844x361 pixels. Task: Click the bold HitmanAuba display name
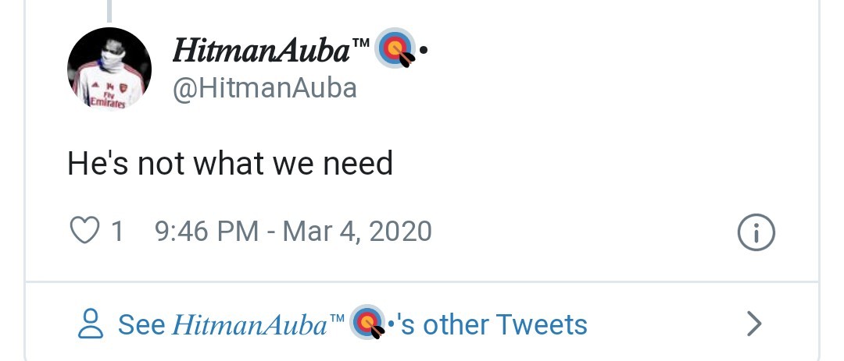260,51
